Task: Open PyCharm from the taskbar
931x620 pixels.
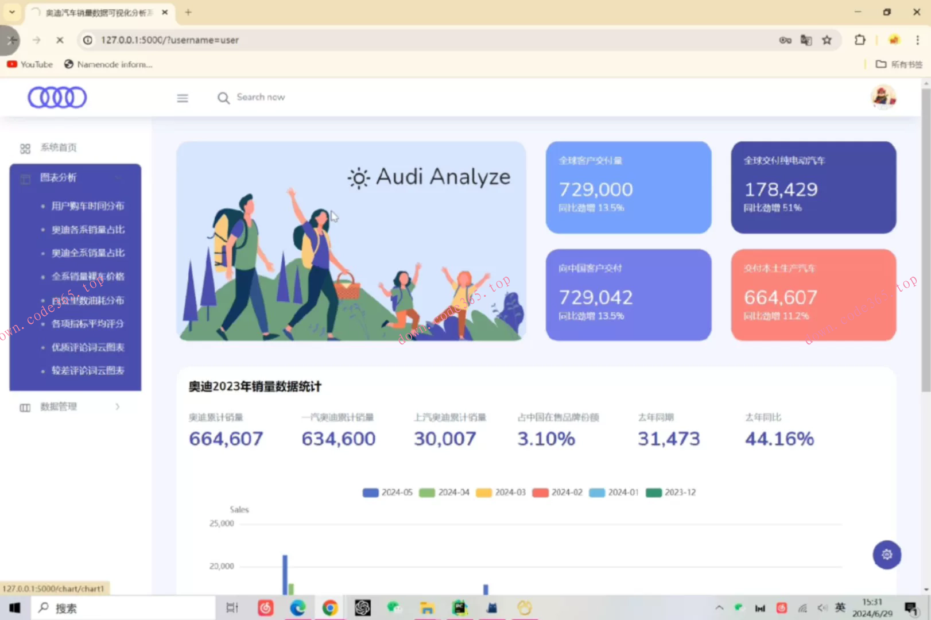Action: [459, 607]
